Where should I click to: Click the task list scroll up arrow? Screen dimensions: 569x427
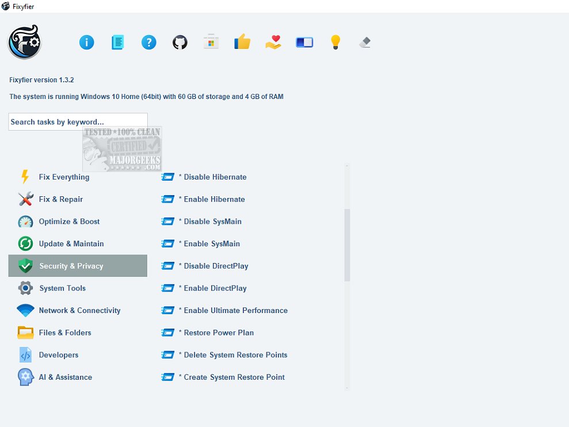click(x=347, y=166)
